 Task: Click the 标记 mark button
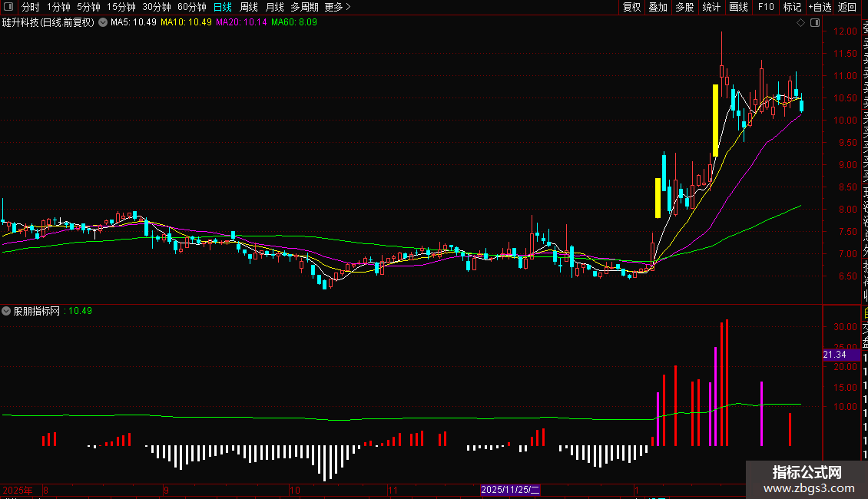coord(792,7)
